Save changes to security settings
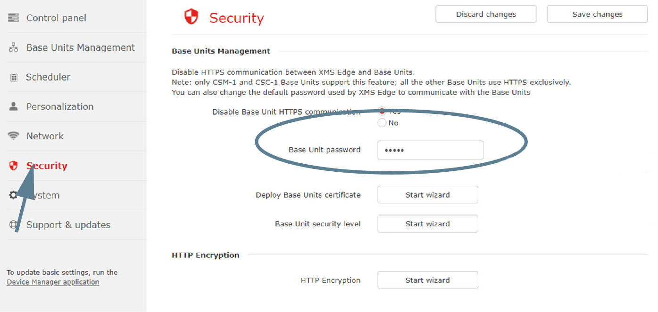This screenshot has height=312, width=658. click(x=597, y=14)
